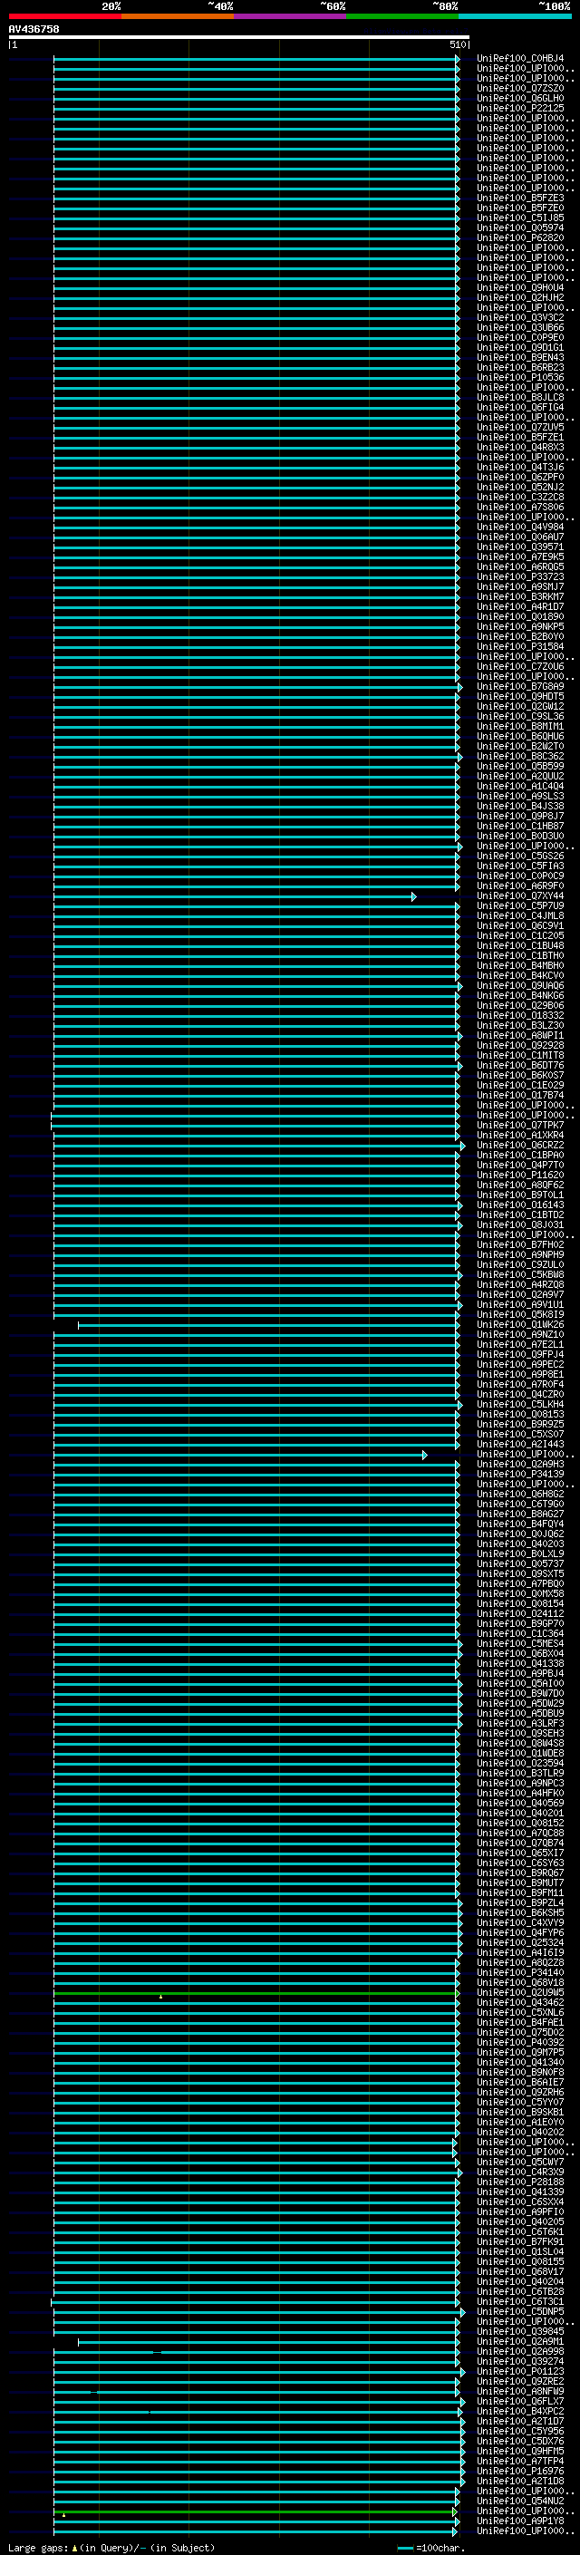Select hit label UniRef100_C5P7U9

pyautogui.click(x=519, y=906)
